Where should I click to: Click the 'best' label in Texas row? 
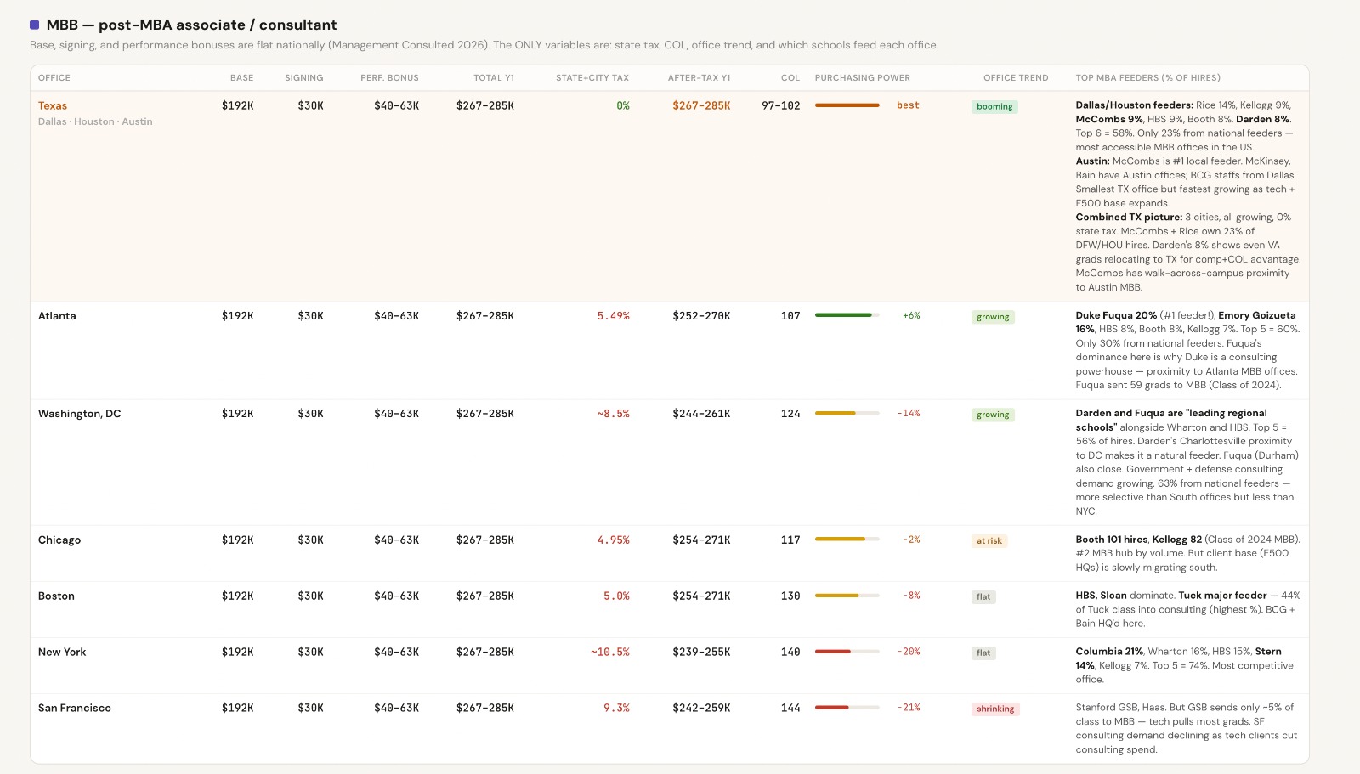pyautogui.click(x=908, y=105)
